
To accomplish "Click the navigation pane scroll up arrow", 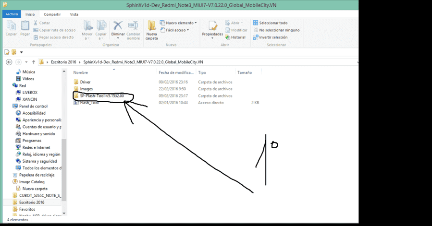I will click(x=64, y=71).
